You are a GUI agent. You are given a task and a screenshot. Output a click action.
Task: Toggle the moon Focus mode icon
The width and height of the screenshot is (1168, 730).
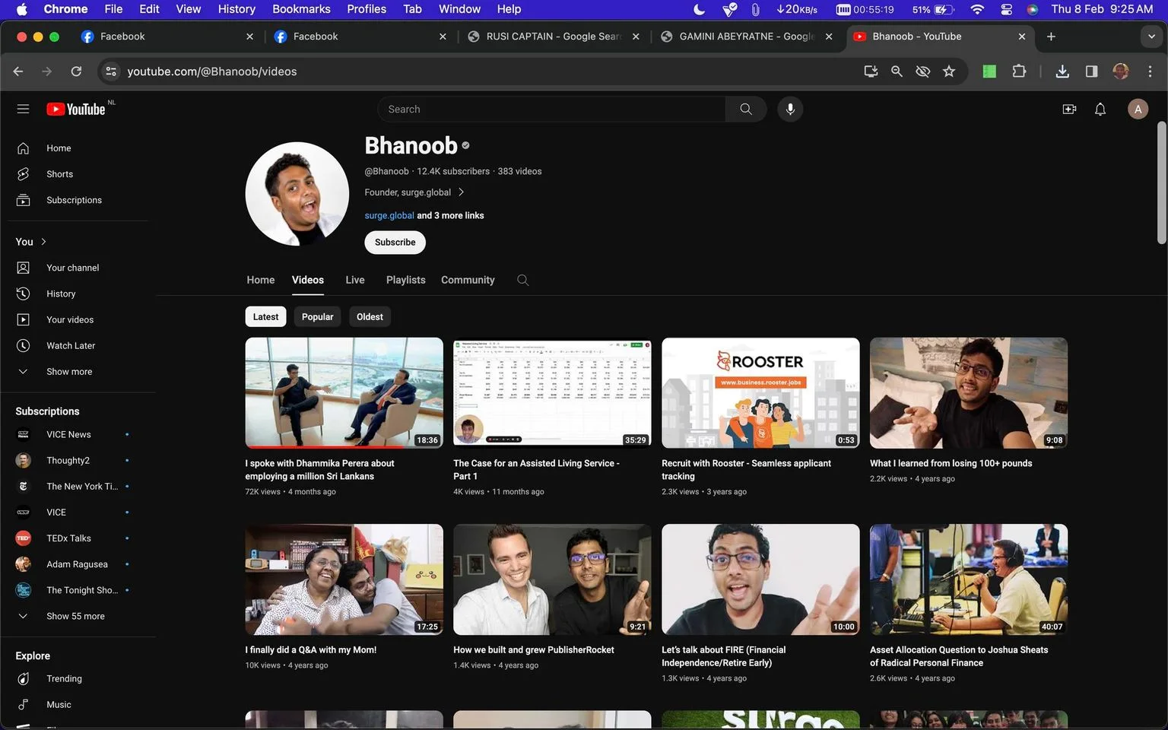point(700,9)
